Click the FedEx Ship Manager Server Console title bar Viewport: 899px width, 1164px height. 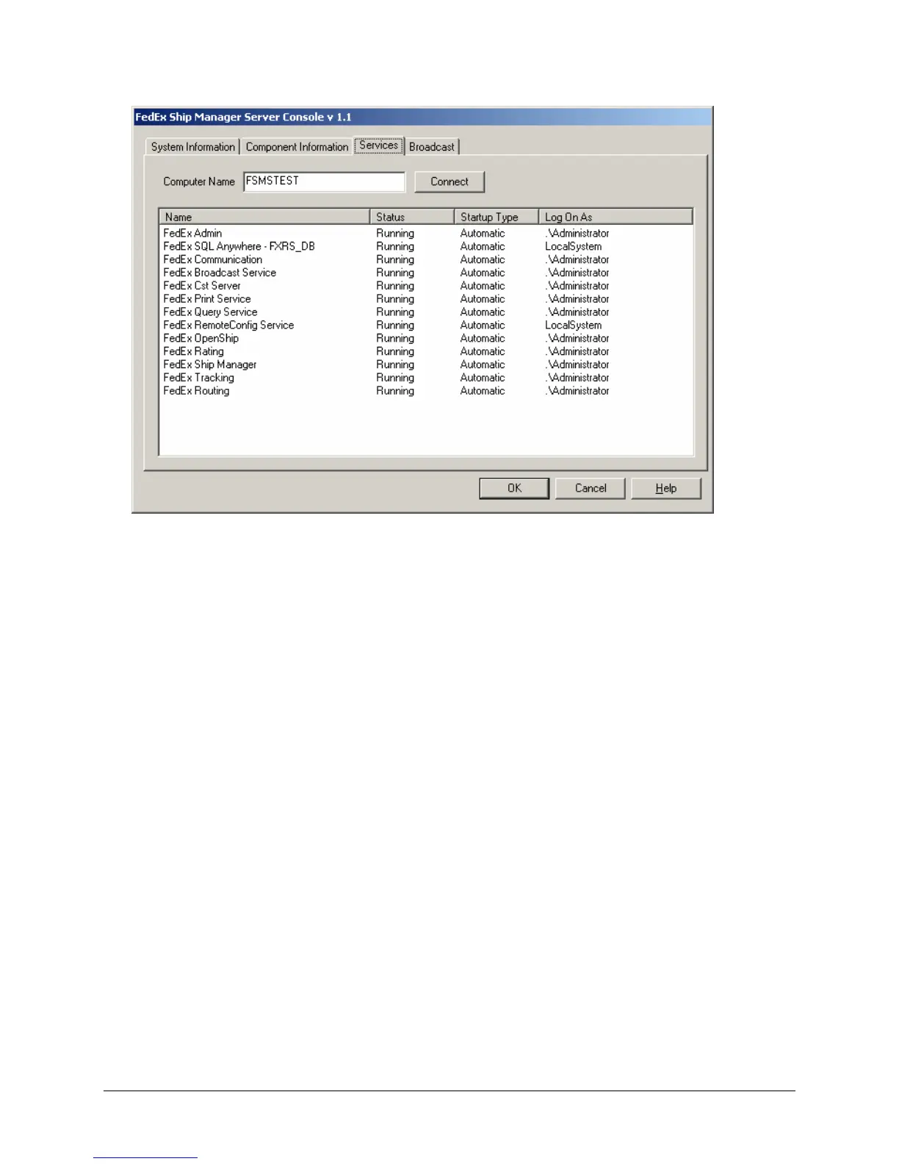422,117
